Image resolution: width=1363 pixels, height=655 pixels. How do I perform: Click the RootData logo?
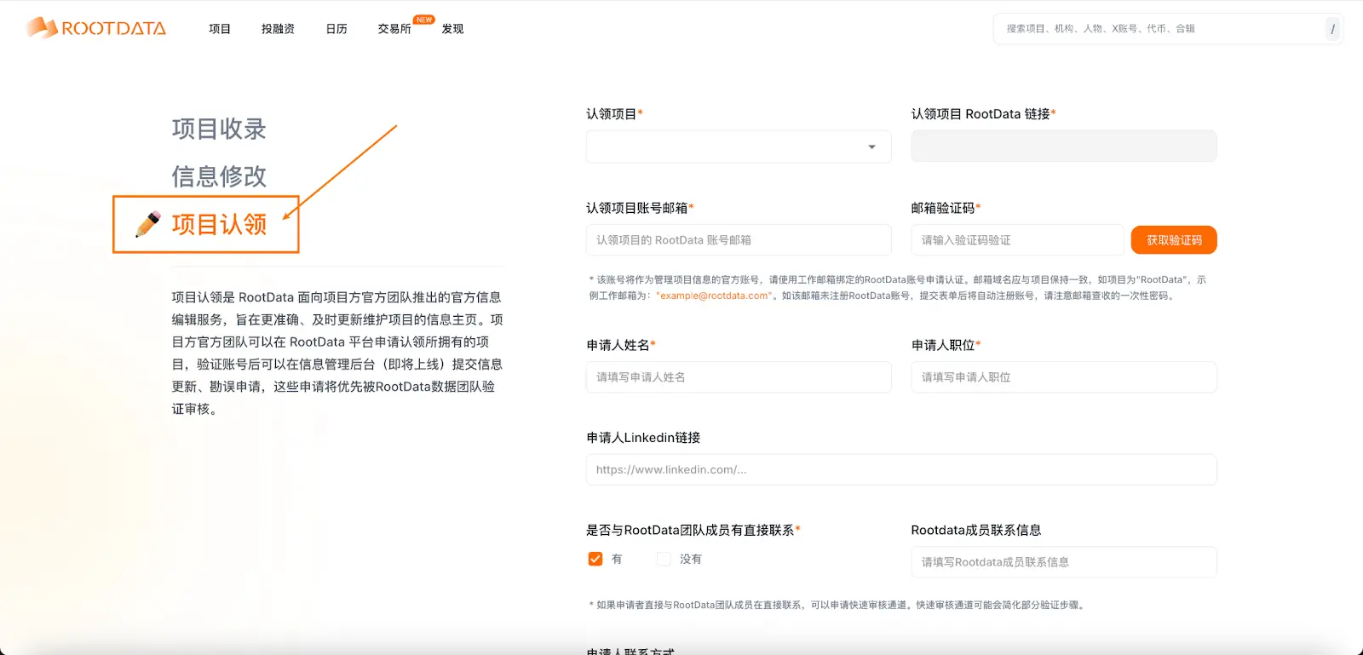(x=96, y=28)
